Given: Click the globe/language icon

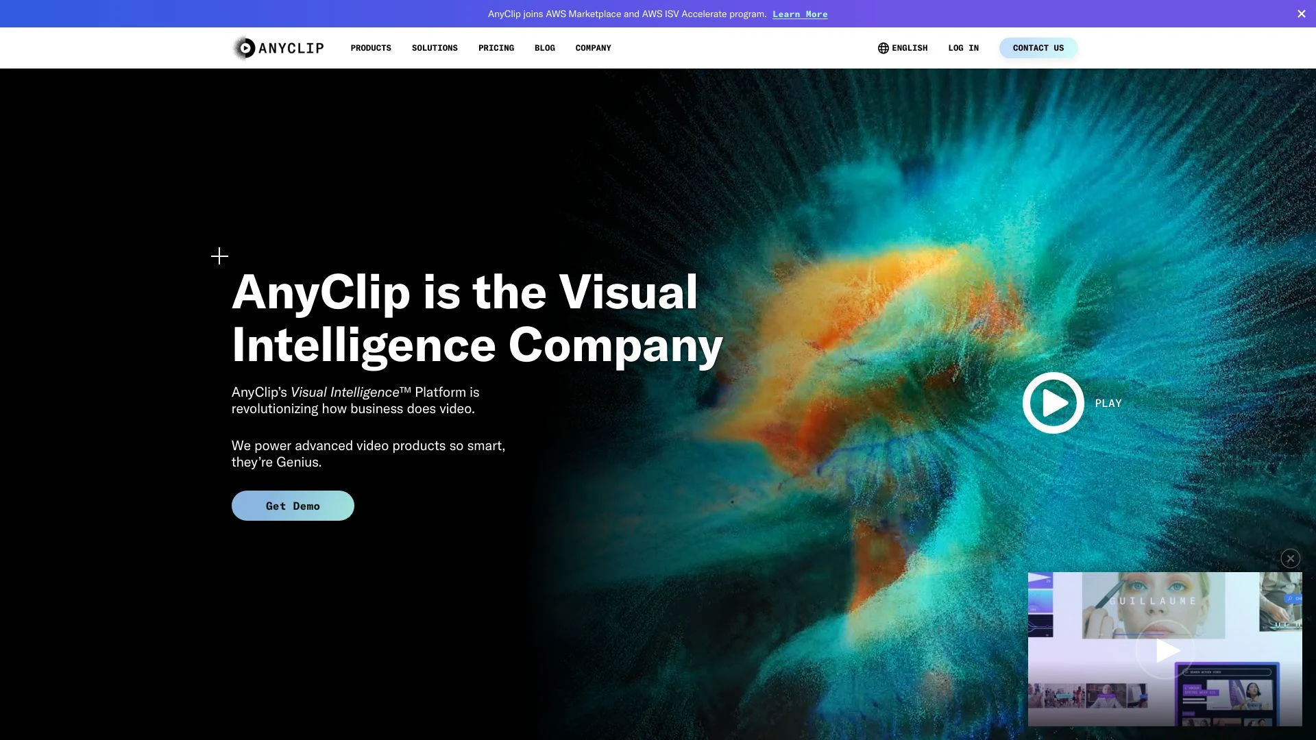Looking at the screenshot, I should tap(883, 48).
